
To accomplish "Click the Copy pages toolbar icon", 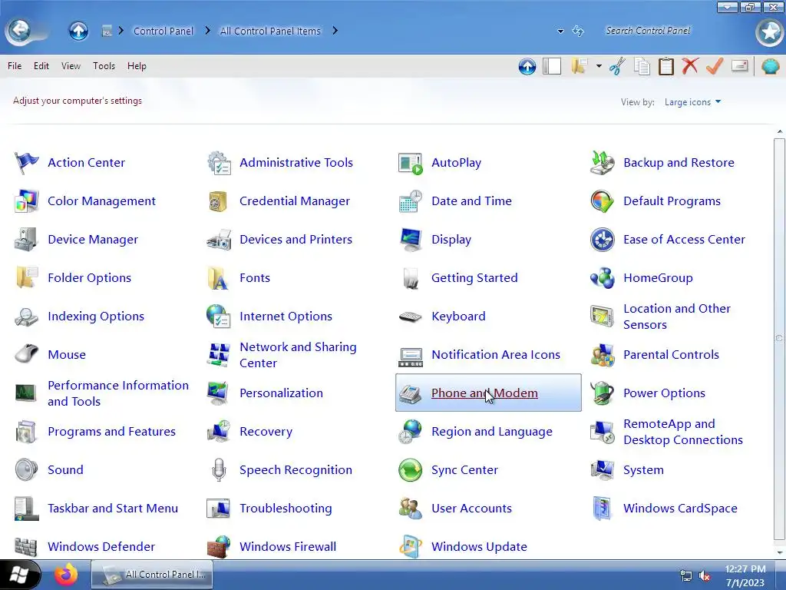I will [x=642, y=66].
